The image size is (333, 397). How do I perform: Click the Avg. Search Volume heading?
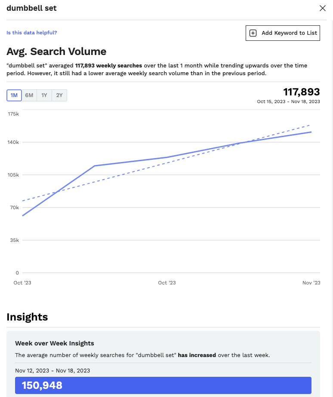point(56,52)
